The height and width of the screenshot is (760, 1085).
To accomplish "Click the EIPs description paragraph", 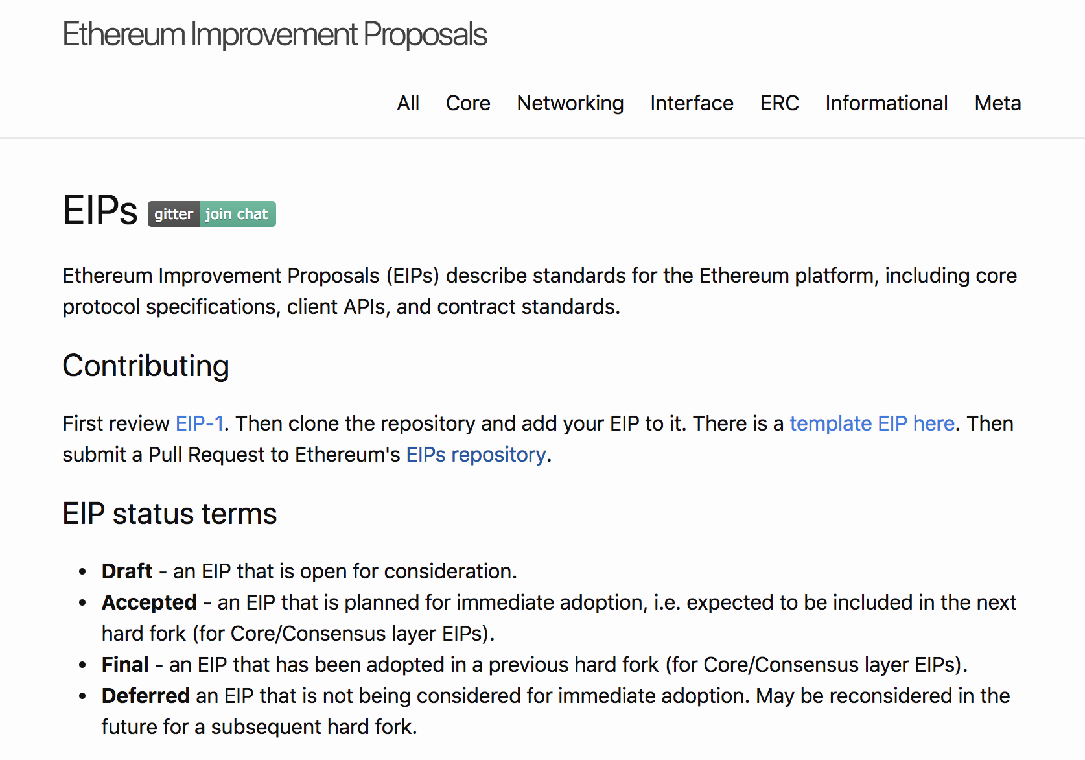I will click(538, 291).
